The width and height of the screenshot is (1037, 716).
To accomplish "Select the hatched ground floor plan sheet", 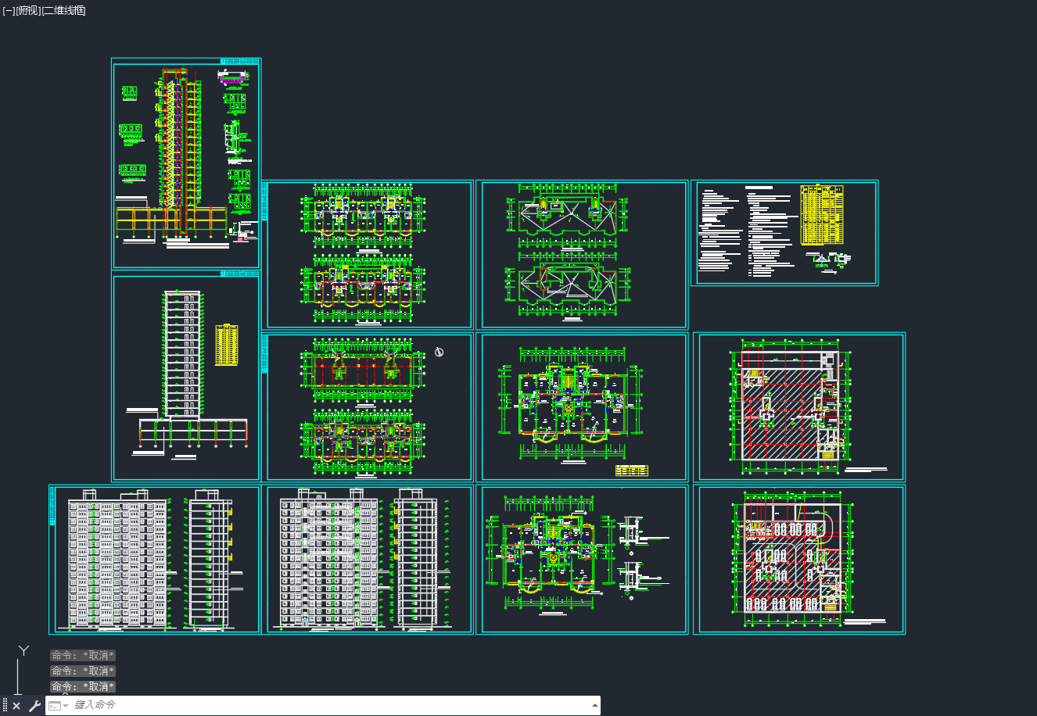I will tap(799, 407).
